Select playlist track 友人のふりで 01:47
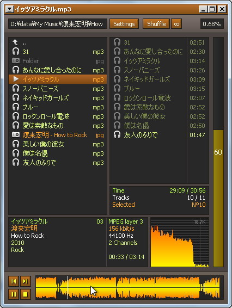This screenshot has width=232, height=308. coord(159,135)
